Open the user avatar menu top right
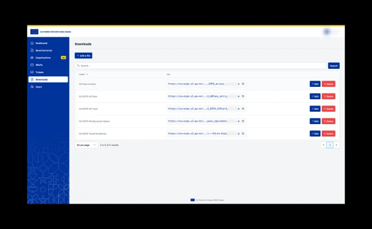372x229 pixels. click(x=327, y=32)
